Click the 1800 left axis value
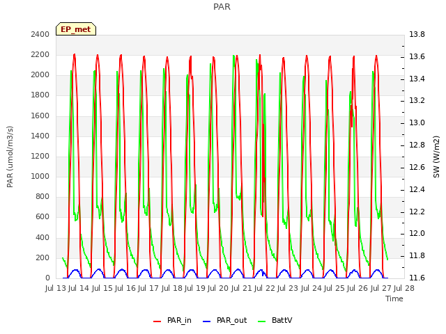The height and width of the screenshot is (334, 446). click(x=40, y=95)
